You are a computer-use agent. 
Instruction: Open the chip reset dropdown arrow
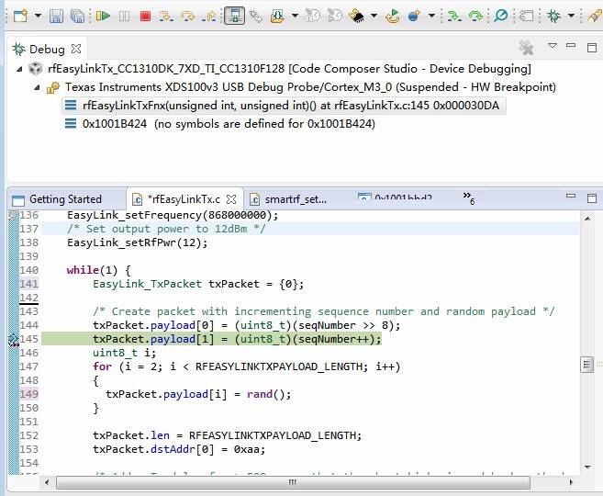pyautogui.click(x=374, y=17)
